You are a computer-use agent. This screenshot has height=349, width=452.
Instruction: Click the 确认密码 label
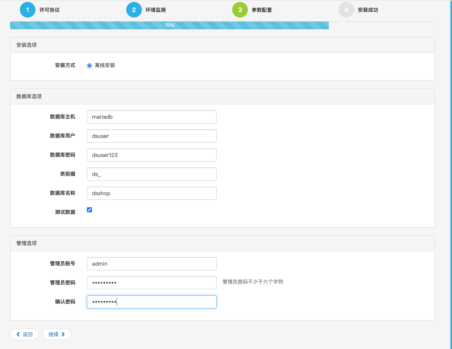pyautogui.click(x=65, y=302)
